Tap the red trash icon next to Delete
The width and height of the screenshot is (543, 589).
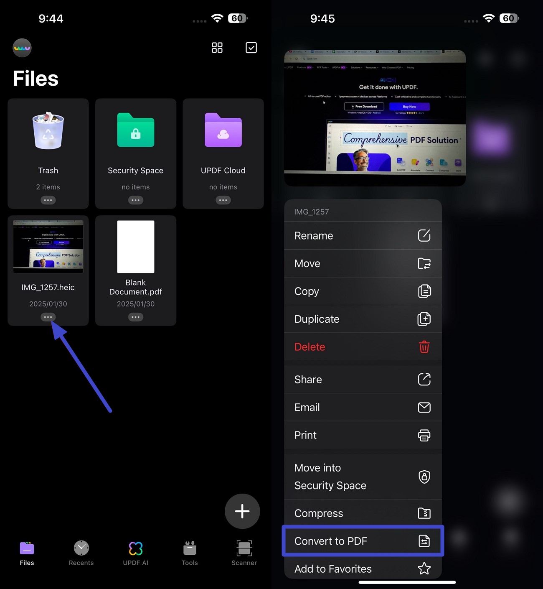(x=424, y=347)
